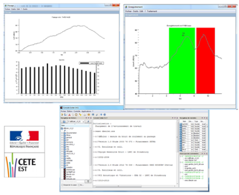Viewport: 239px width, 195px height.
Task: Click the console horizontal scrollbar thumb
Action: (x=118, y=186)
